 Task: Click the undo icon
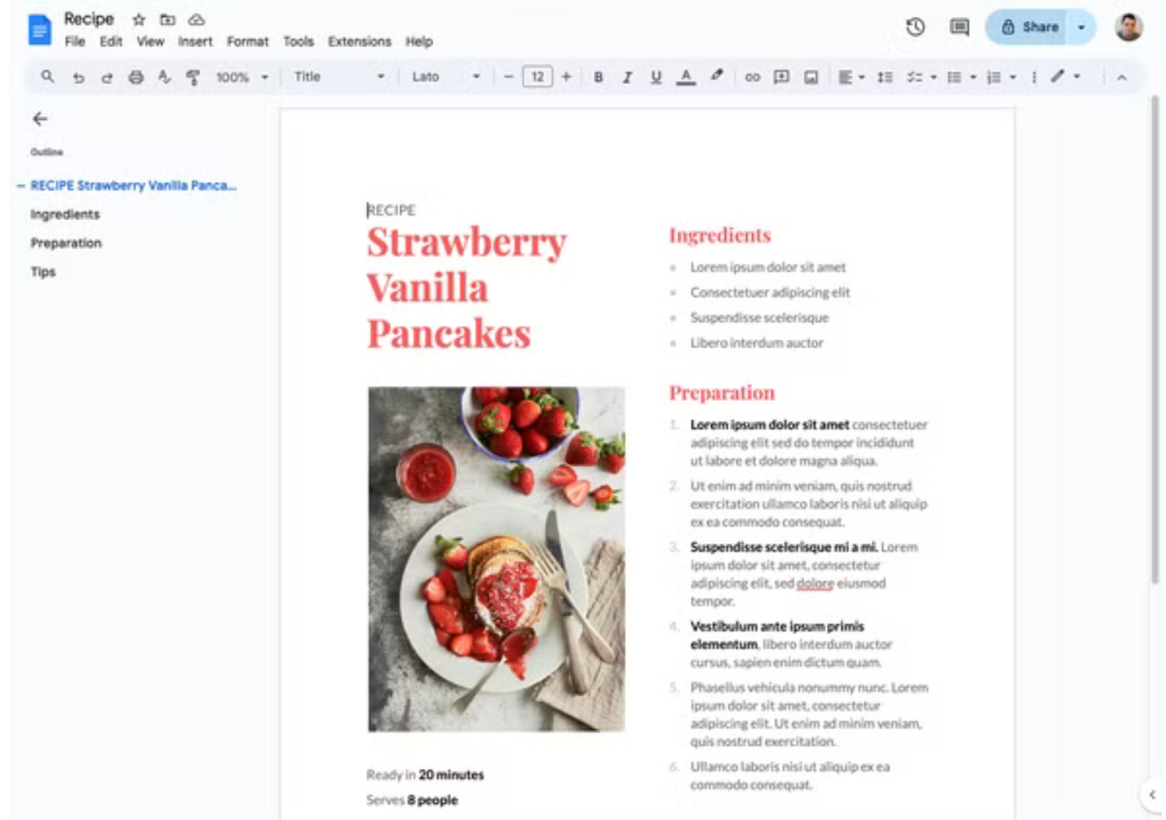pyautogui.click(x=79, y=77)
